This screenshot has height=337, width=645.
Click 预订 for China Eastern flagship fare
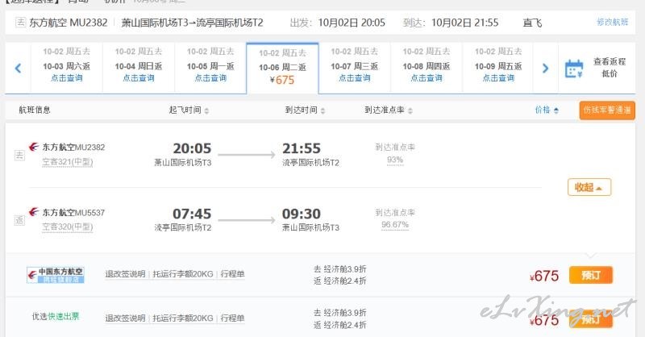591,275
